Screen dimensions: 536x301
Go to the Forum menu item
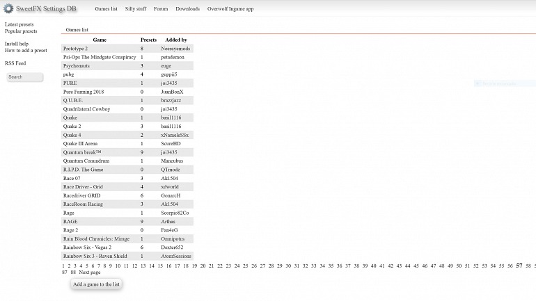(161, 9)
